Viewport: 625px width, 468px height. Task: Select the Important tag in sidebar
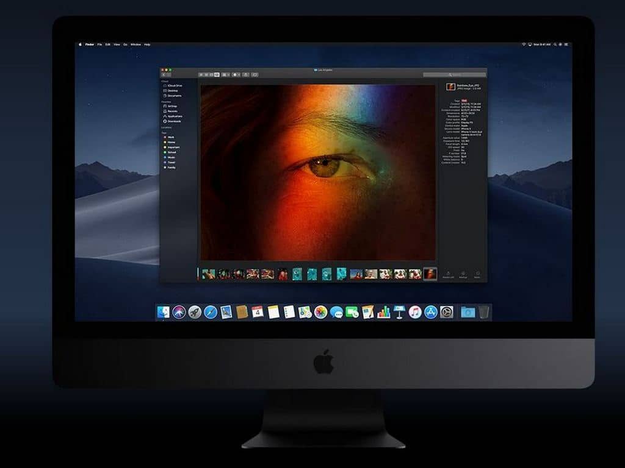coord(172,147)
